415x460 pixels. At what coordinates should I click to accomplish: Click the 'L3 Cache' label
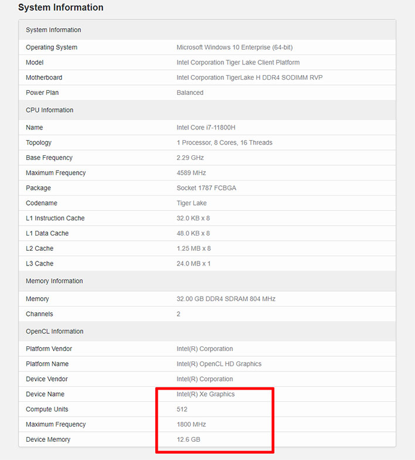[40, 264]
